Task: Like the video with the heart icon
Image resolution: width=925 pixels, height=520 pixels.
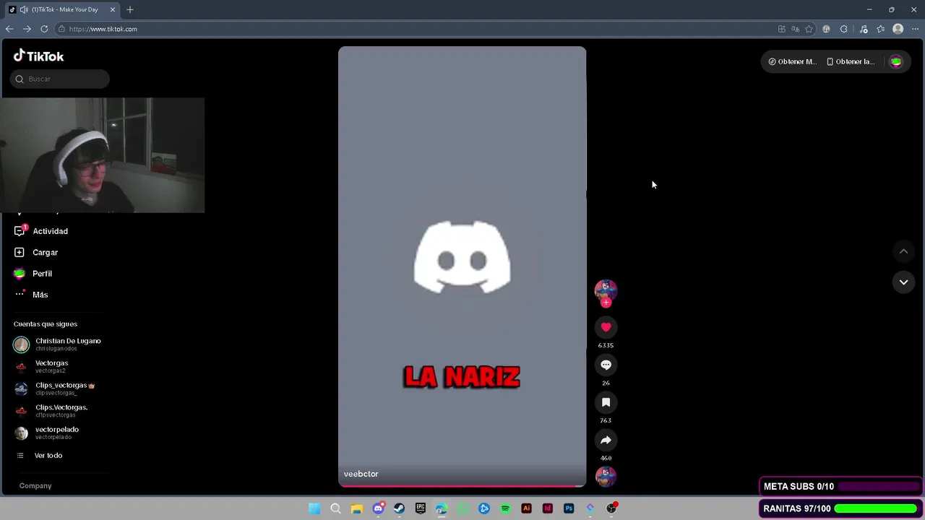Action: click(606, 327)
